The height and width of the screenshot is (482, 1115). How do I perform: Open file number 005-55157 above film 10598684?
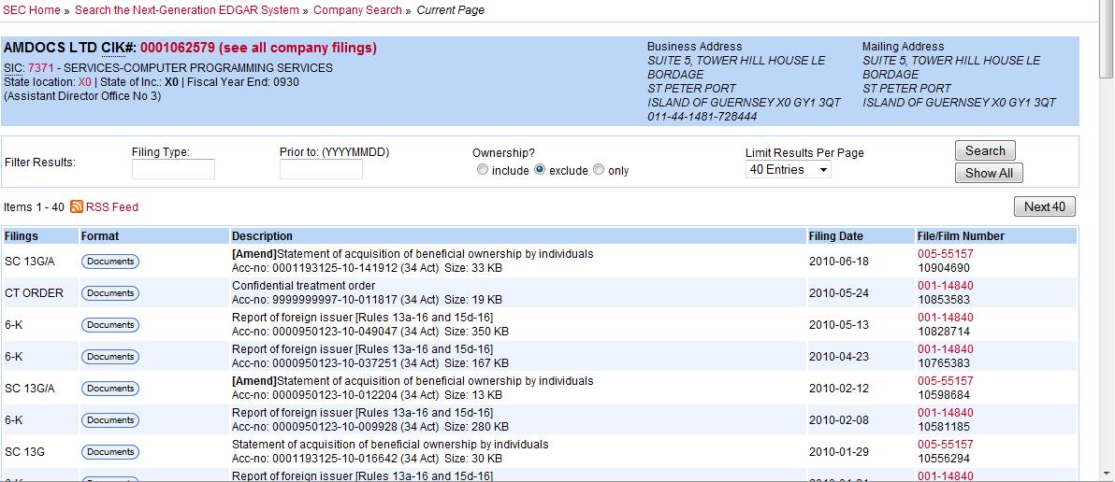pyautogui.click(x=945, y=381)
